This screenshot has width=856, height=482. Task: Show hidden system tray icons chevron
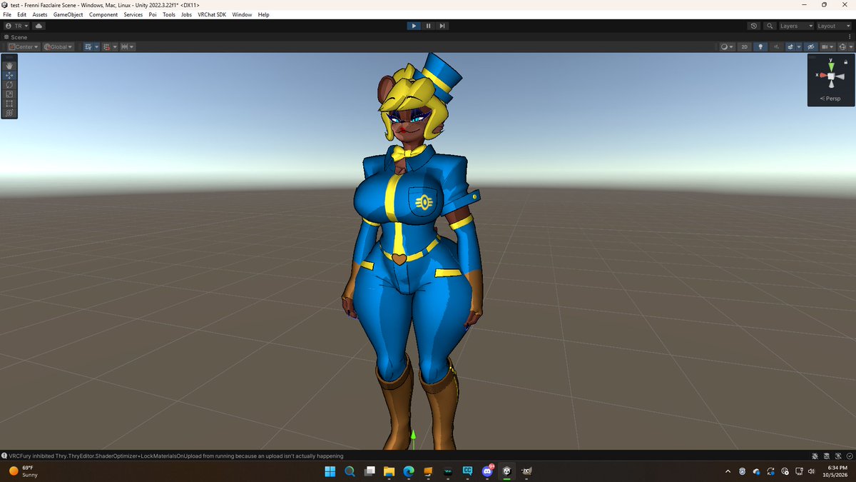click(x=728, y=471)
